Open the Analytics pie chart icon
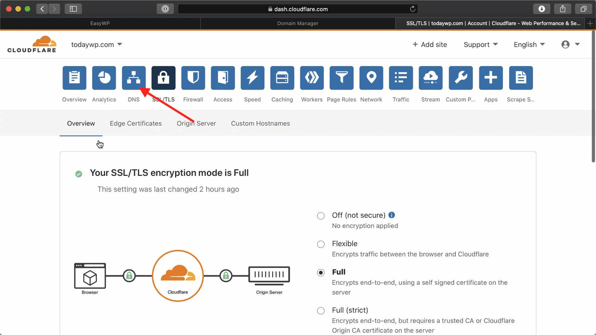 [x=104, y=78]
